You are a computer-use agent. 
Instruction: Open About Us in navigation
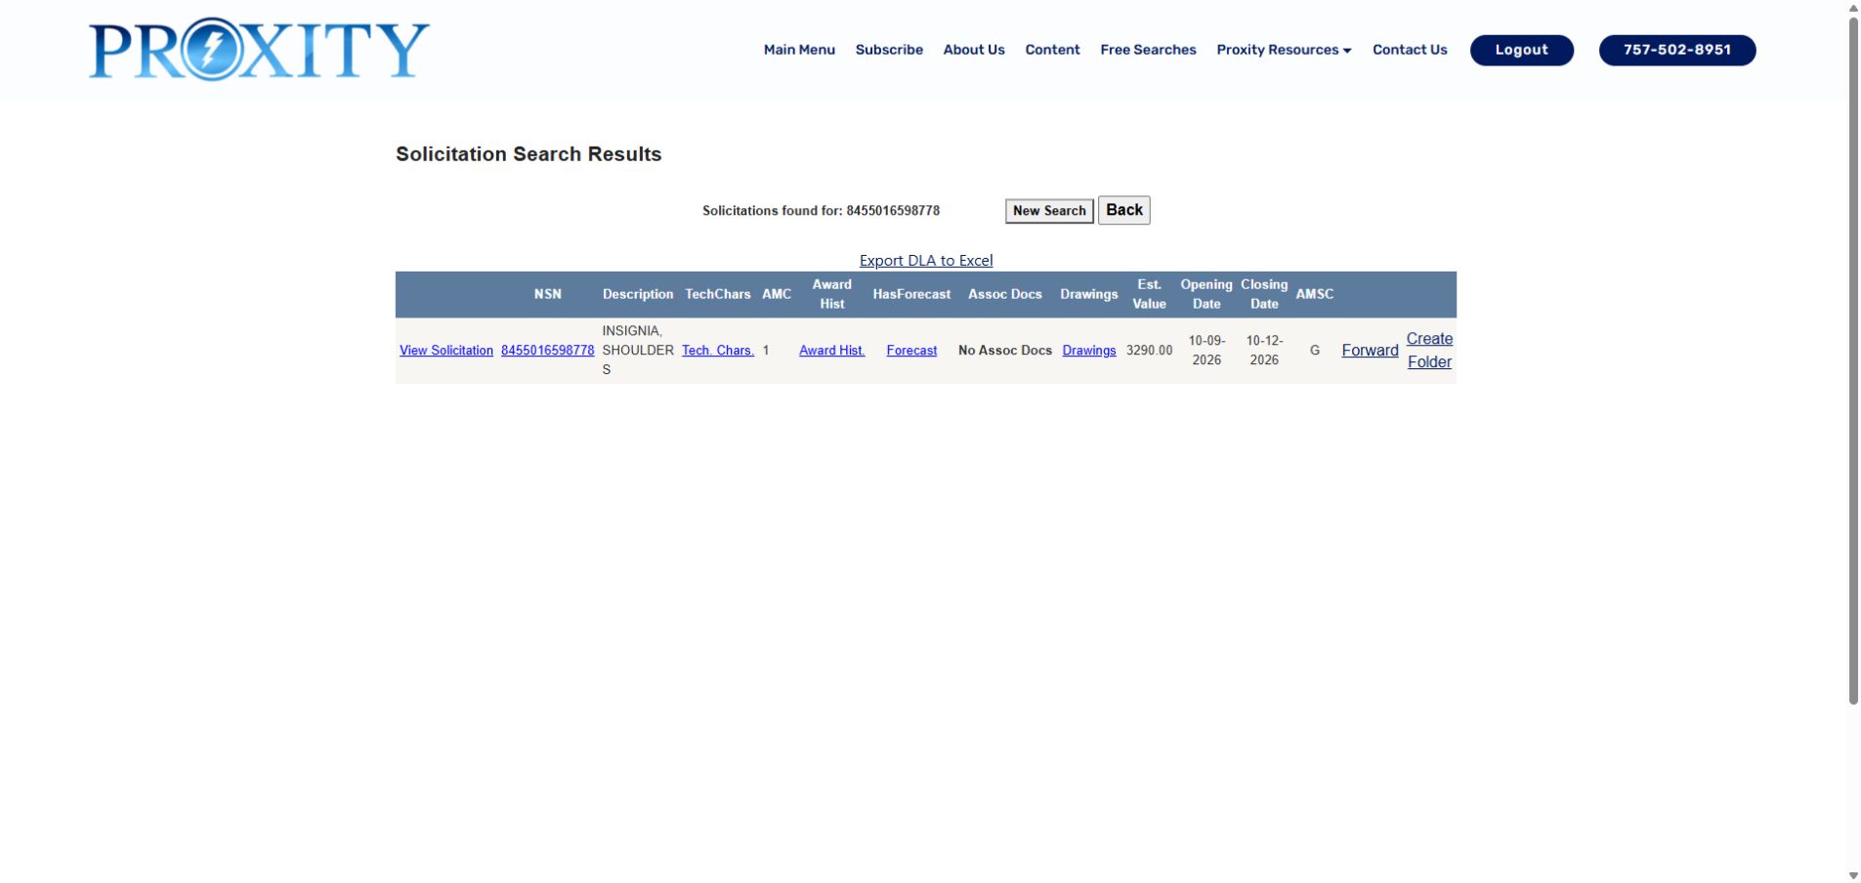tap(974, 50)
